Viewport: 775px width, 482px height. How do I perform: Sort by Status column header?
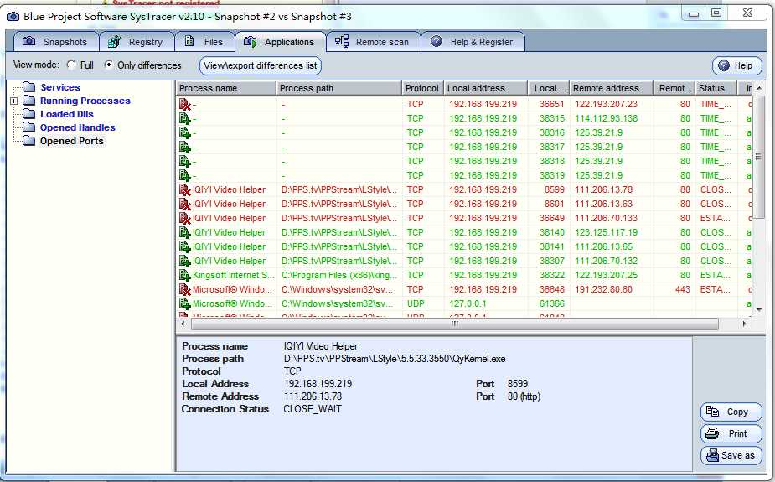click(717, 88)
